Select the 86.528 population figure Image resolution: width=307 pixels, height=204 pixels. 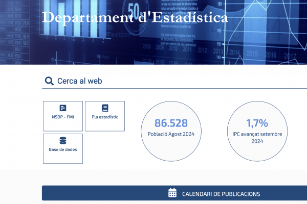171,123
